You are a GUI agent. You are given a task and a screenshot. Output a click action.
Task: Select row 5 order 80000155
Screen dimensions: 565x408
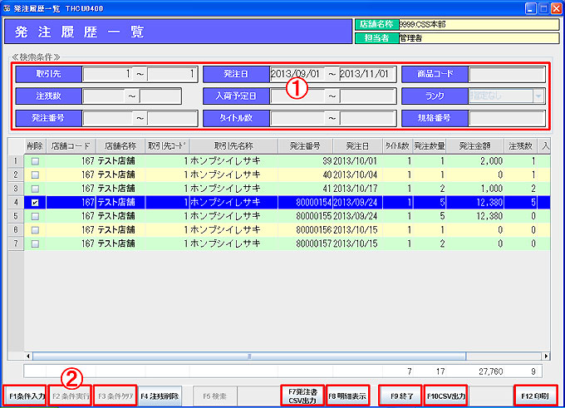click(x=305, y=215)
